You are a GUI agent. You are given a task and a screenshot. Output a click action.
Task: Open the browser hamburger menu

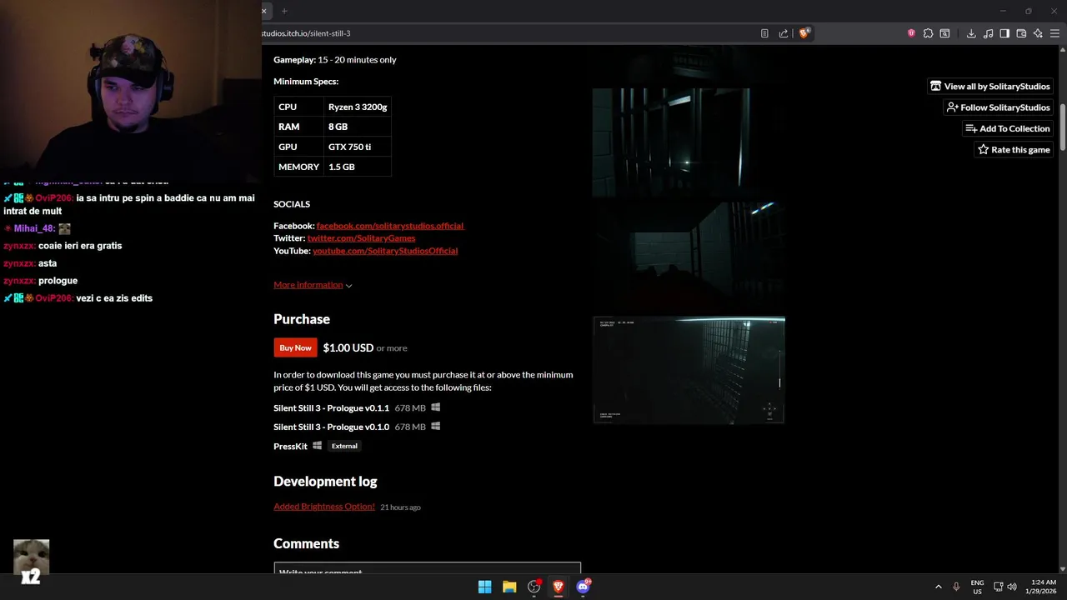(x=1054, y=33)
